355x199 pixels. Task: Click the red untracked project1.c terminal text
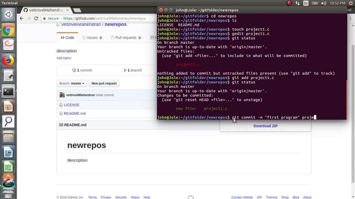(187, 65)
